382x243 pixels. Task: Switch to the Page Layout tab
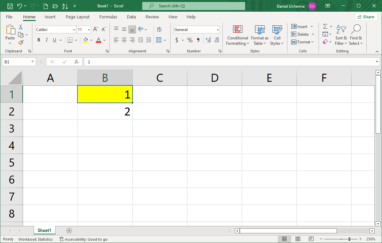77,17
